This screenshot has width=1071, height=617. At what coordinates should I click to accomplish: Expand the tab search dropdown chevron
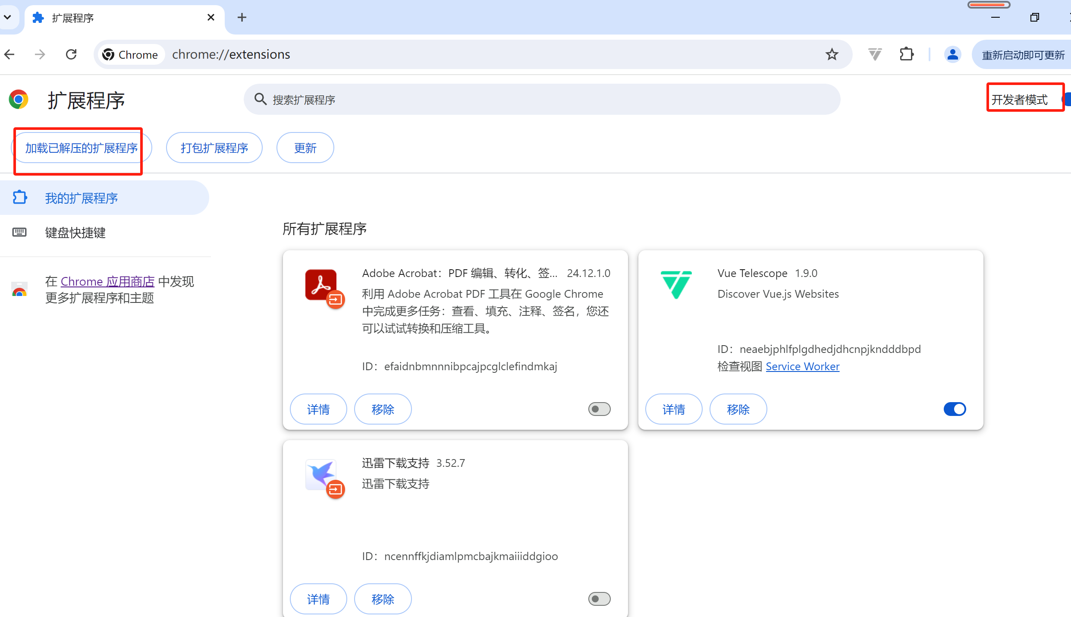[7, 17]
